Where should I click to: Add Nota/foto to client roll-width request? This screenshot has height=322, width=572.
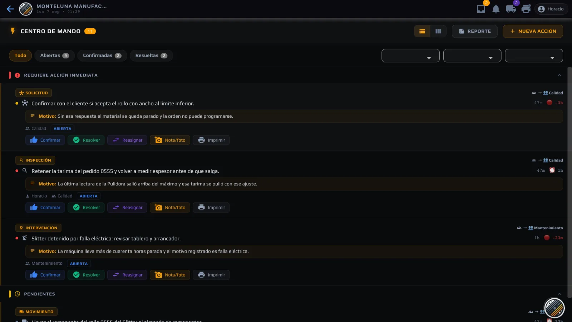[x=170, y=140]
